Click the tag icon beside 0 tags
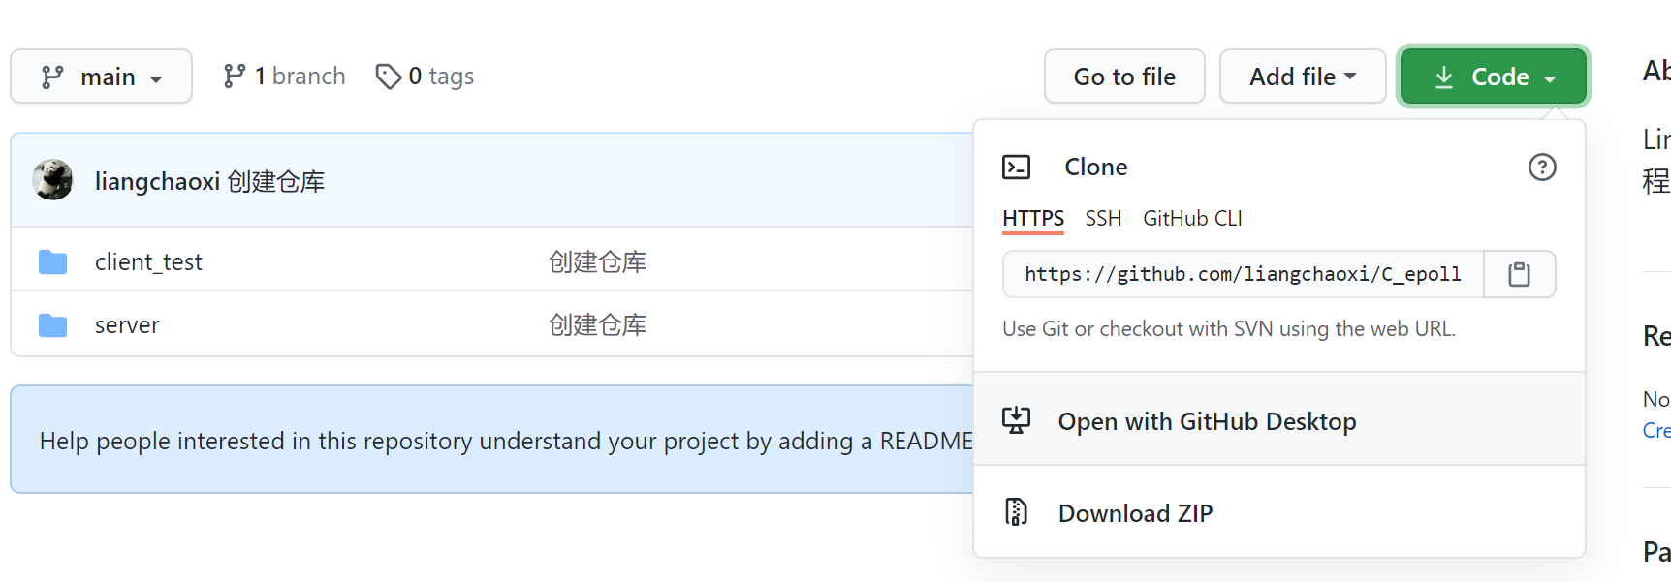The height and width of the screenshot is (582, 1671). tap(390, 76)
